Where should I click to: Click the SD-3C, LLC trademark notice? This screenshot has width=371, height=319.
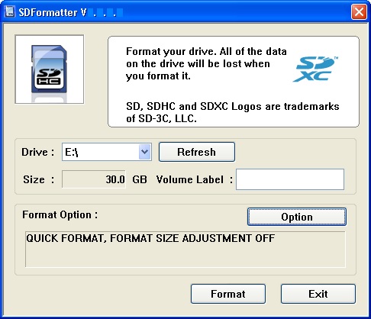[233, 112]
